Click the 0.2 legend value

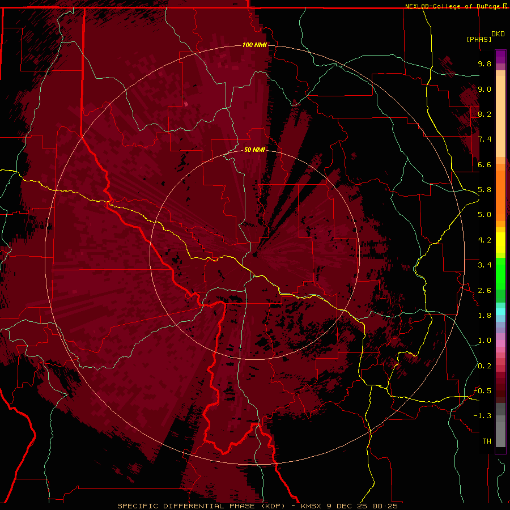tap(484, 366)
